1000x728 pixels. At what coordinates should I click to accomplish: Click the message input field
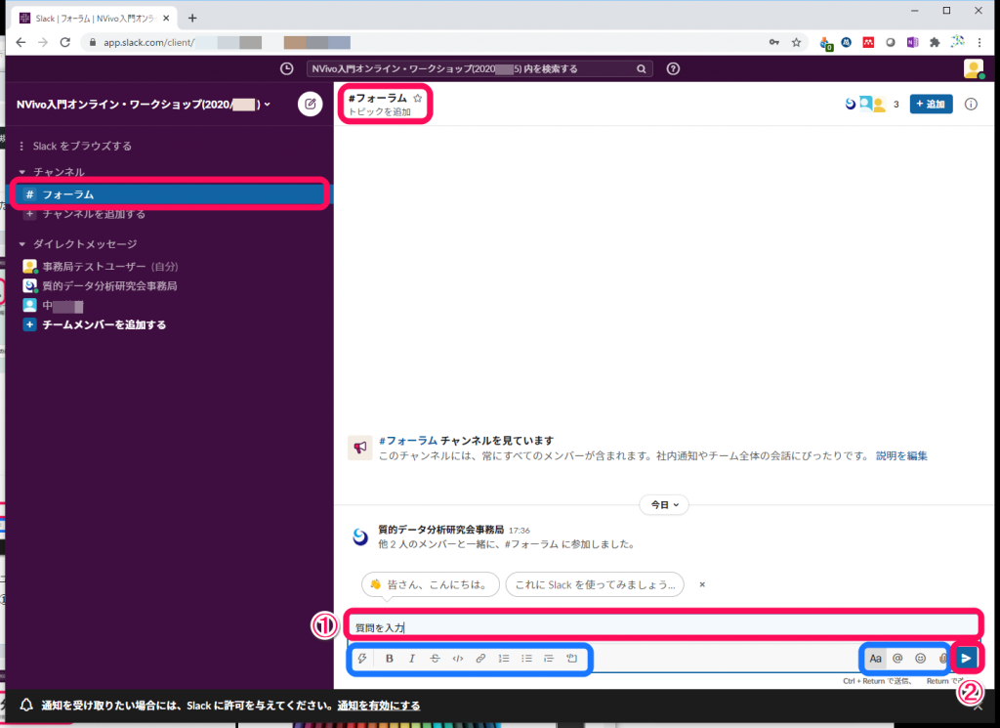pos(663,627)
